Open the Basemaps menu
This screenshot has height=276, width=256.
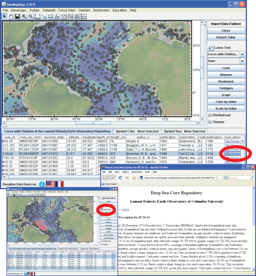[19, 10]
